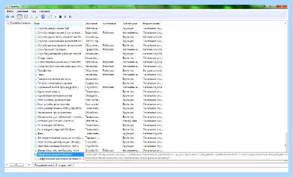Open the Справка menu

point(44,11)
